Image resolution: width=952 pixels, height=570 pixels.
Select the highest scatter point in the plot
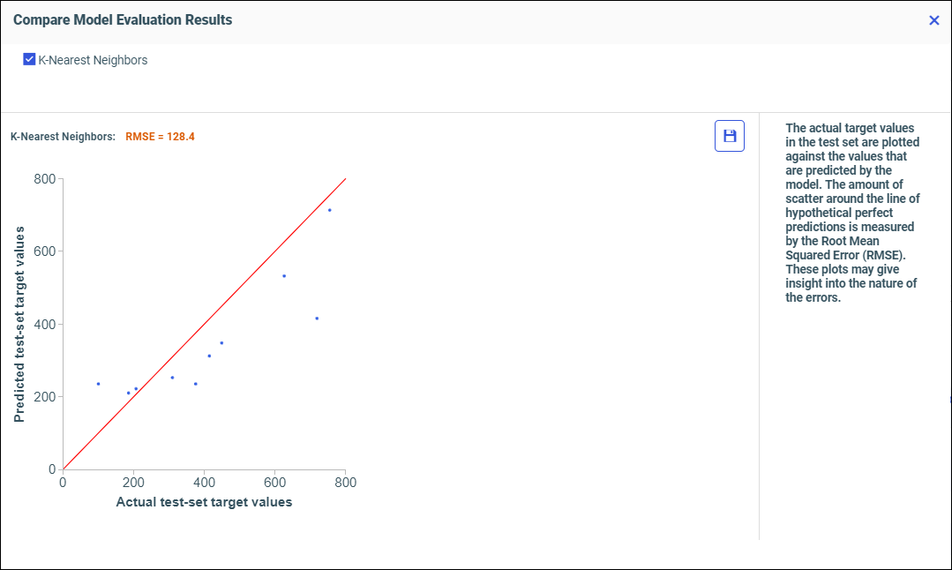pyautogui.click(x=330, y=210)
